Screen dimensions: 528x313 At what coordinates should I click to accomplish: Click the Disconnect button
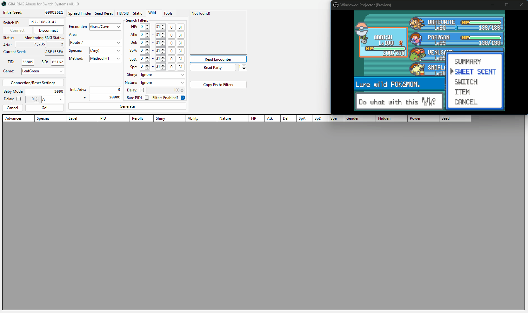[49, 30]
